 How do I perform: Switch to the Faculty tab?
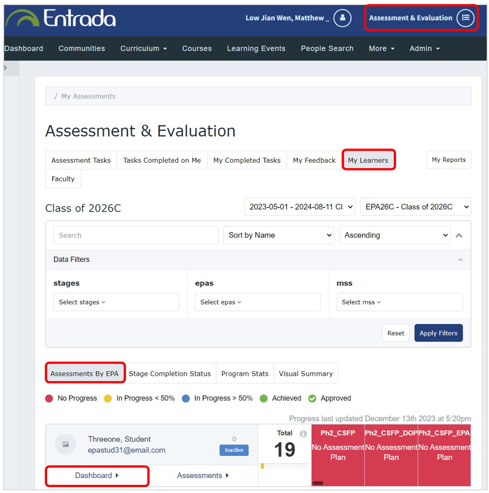pyautogui.click(x=63, y=179)
